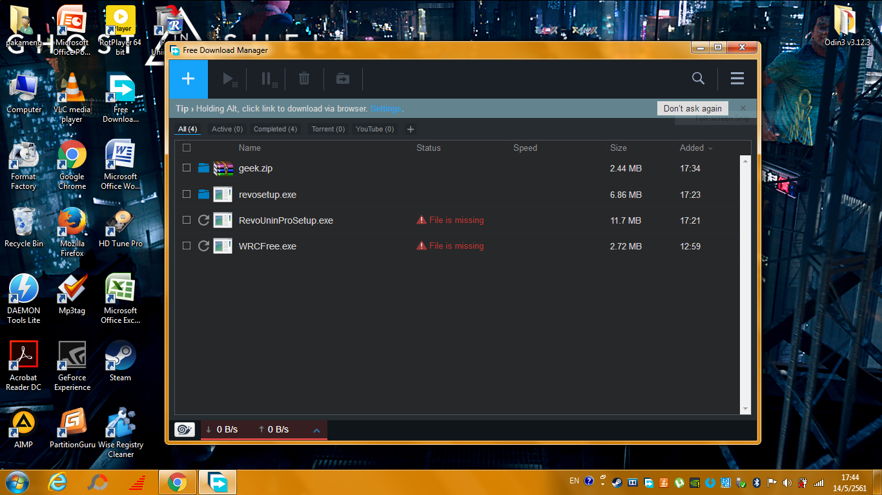The height and width of the screenshot is (495, 882).
Task: Click File is missing for WRCFree.exe
Action: click(450, 246)
